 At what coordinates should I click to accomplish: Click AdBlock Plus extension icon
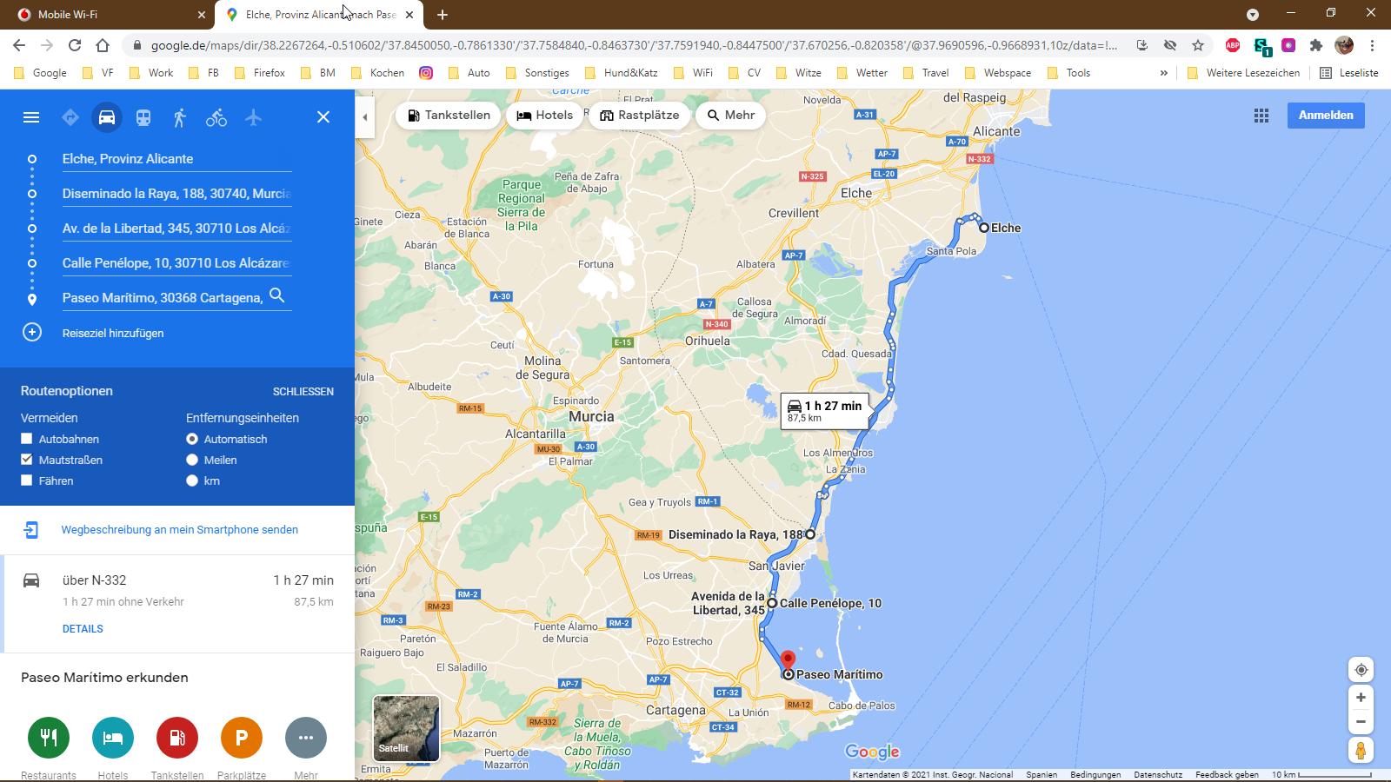[1233, 45]
